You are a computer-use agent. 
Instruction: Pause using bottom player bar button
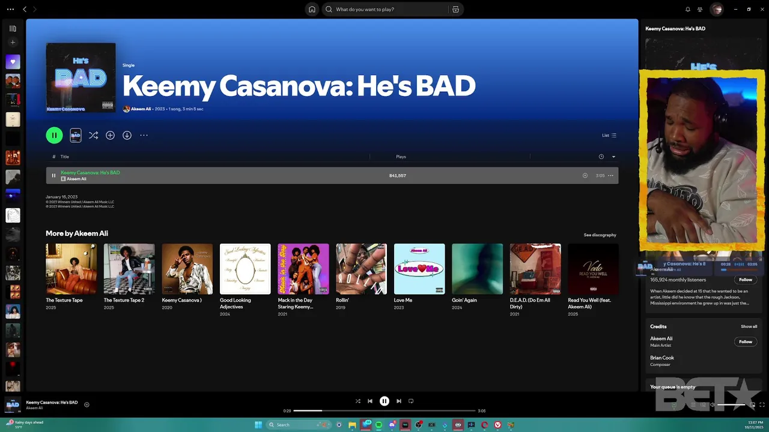pyautogui.click(x=384, y=401)
